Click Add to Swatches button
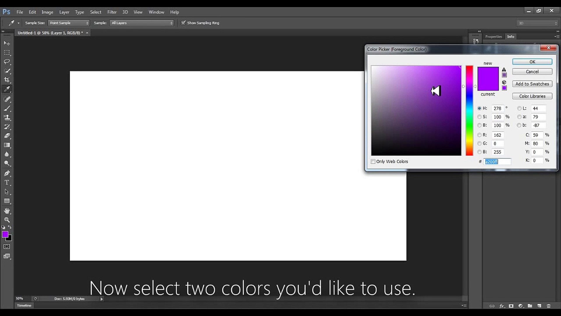Image resolution: width=561 pixels, height=316 pixels. click(x=532, y=84)
